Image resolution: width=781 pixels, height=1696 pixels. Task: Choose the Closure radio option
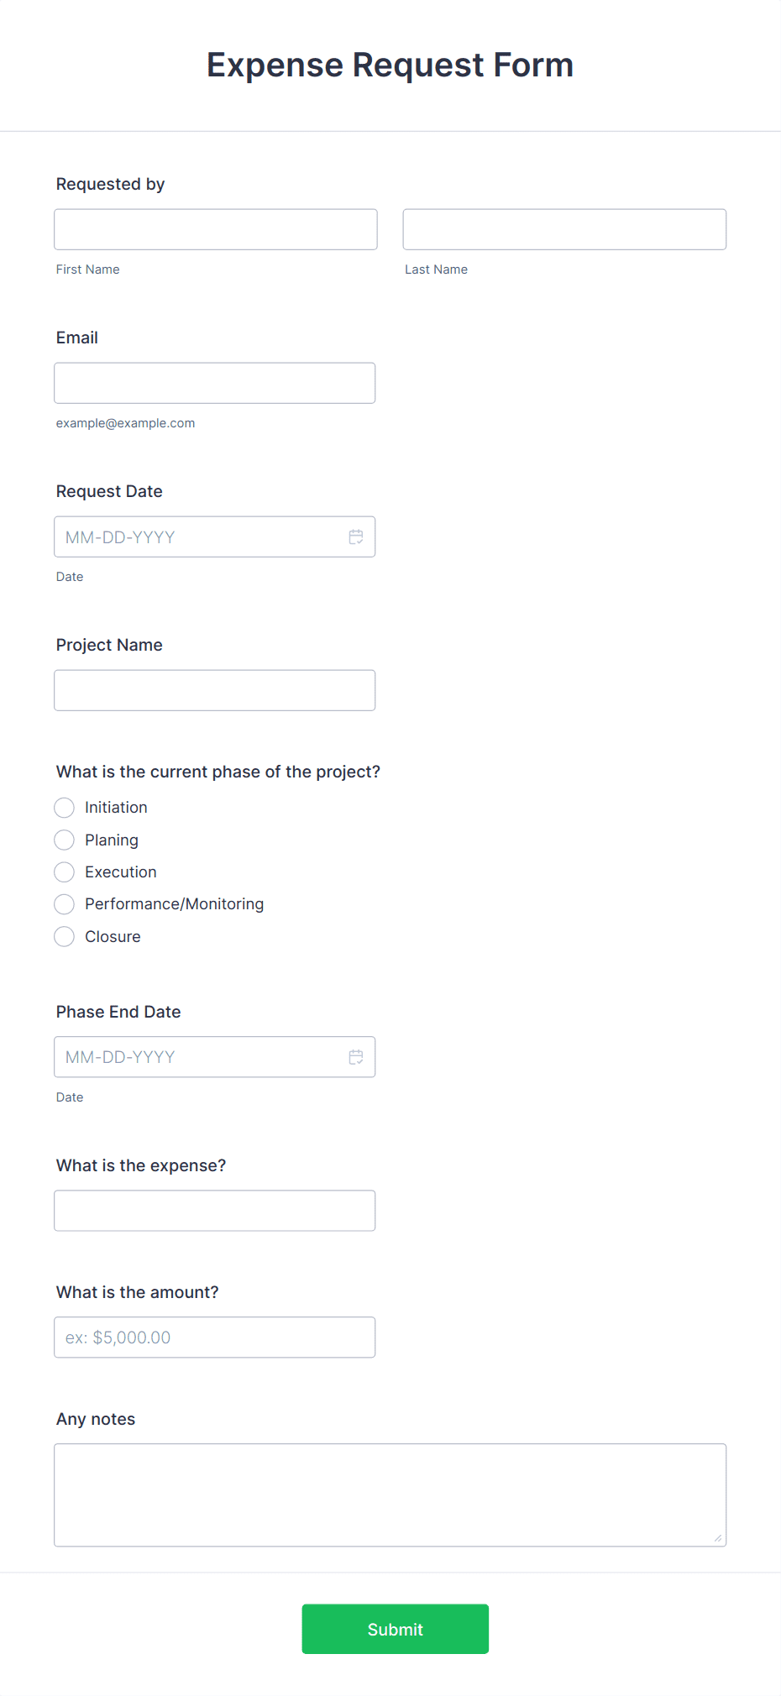[x=64, y=937]
